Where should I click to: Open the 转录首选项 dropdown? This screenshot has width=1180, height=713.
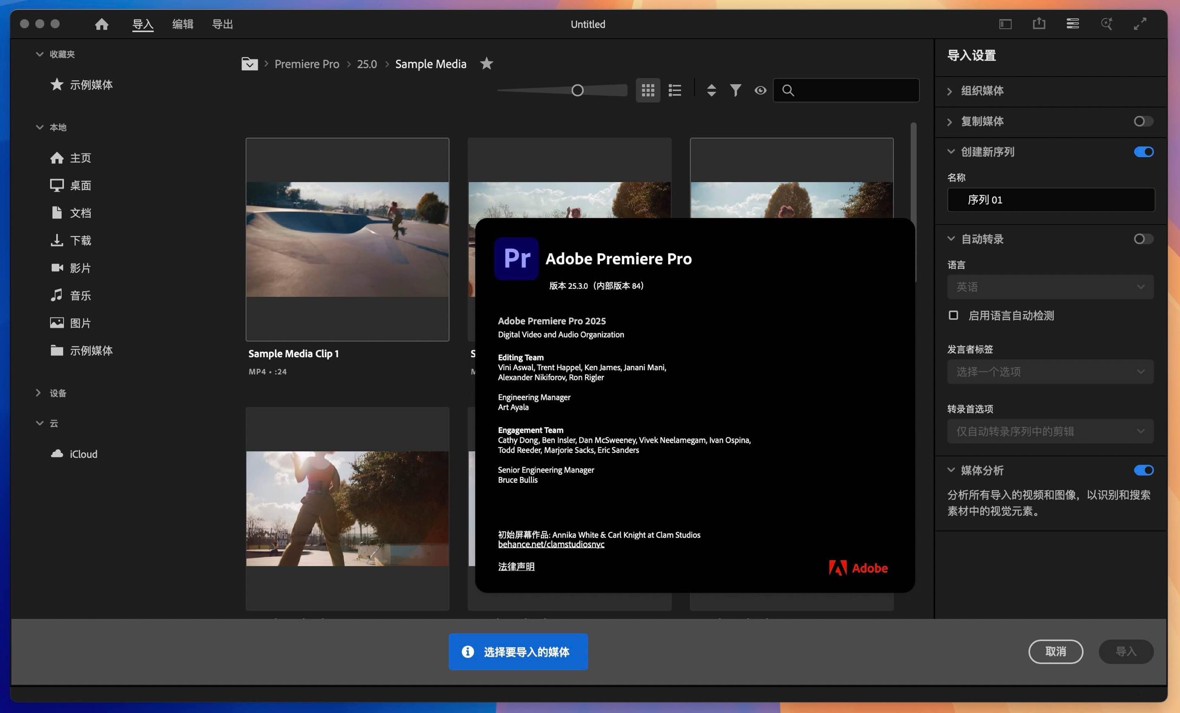(1050, 431)
